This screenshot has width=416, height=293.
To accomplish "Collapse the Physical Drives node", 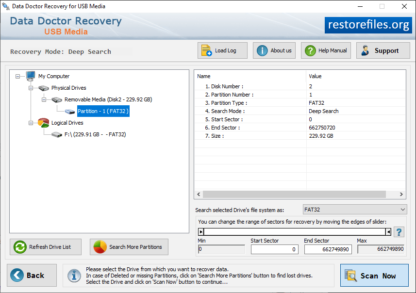I will (x=31, y=88).
